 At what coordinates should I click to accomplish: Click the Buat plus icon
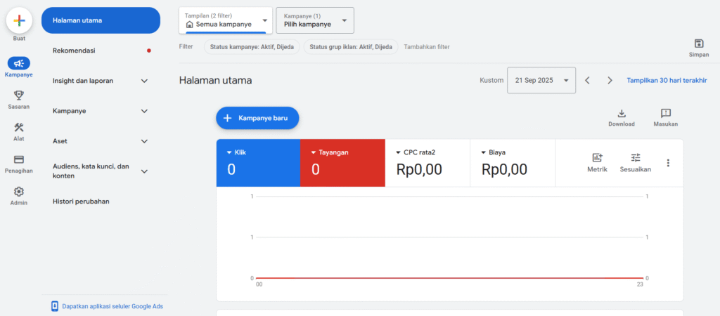click(x=19, y=20)
